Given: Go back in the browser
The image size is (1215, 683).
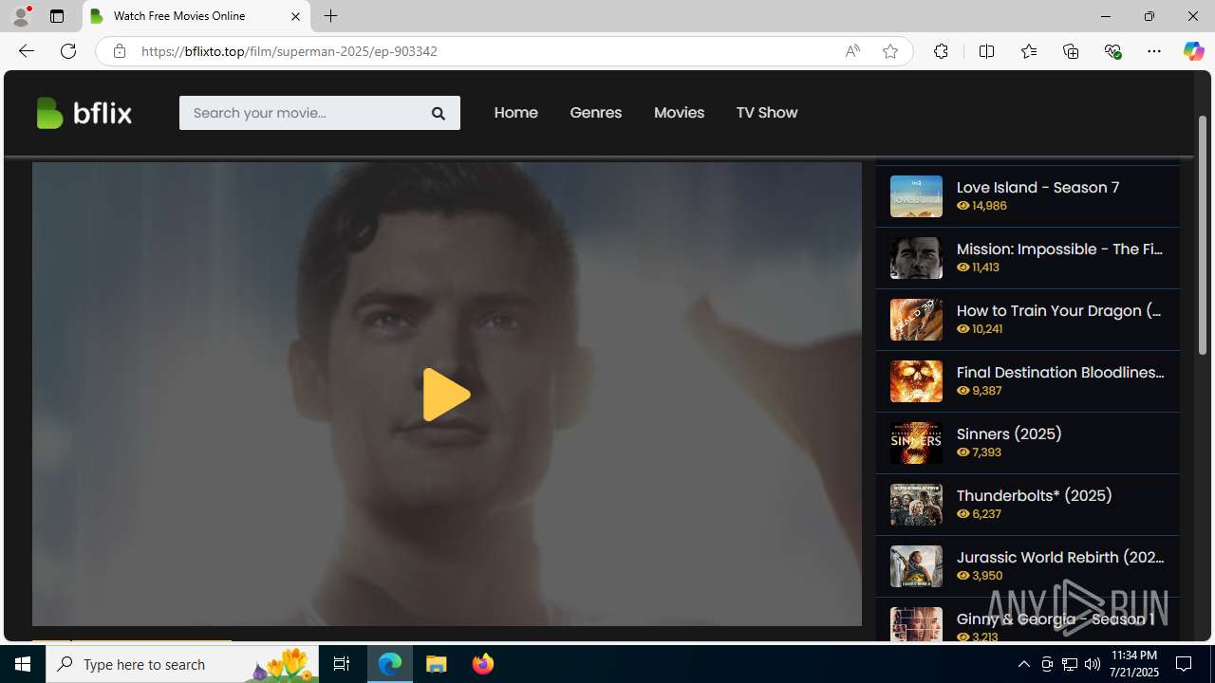Looking at the screenshot, I should (26, 51).
